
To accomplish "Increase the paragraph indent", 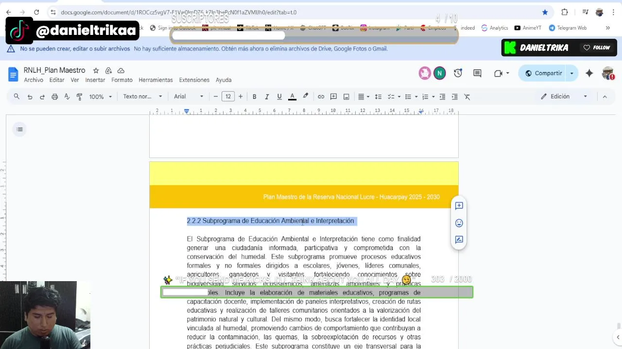I will tap(455, 96).
